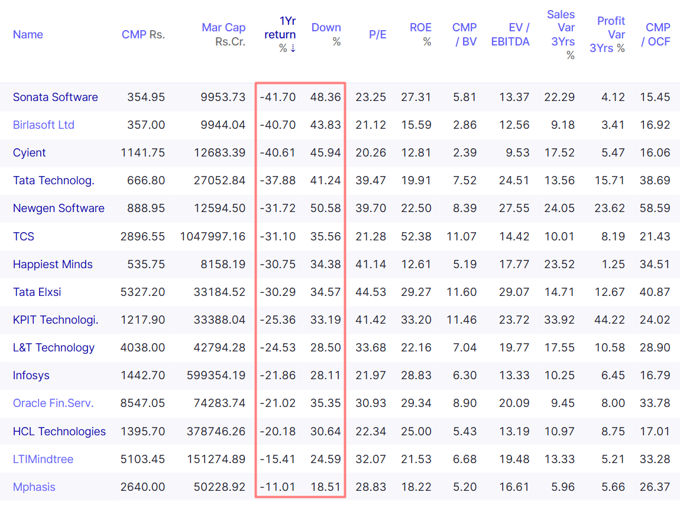Screen dimensions: 680x505
Task: Select Sonata Software 1Yr return -41.70
Action: point(277,97)
